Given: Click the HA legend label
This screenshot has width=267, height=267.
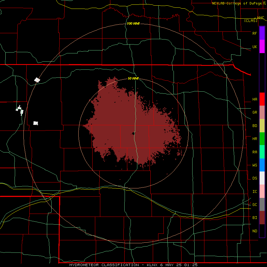Looking at the screenshot, I should click(x=255, y=99).
